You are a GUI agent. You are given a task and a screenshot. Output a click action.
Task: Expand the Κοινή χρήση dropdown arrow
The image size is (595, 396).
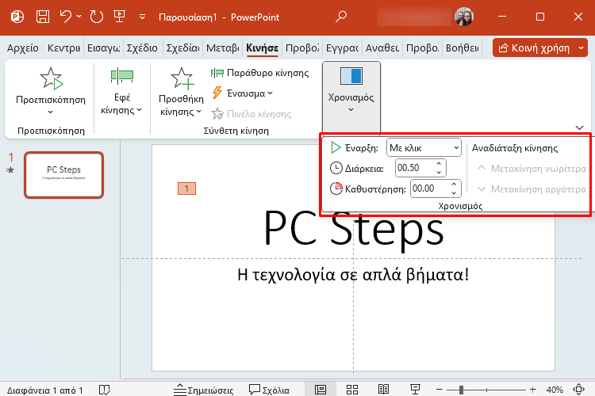(582, 48)
